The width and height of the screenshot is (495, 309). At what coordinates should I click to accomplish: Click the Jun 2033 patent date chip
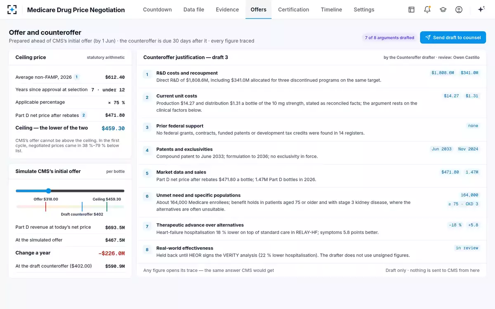point(441,149)
